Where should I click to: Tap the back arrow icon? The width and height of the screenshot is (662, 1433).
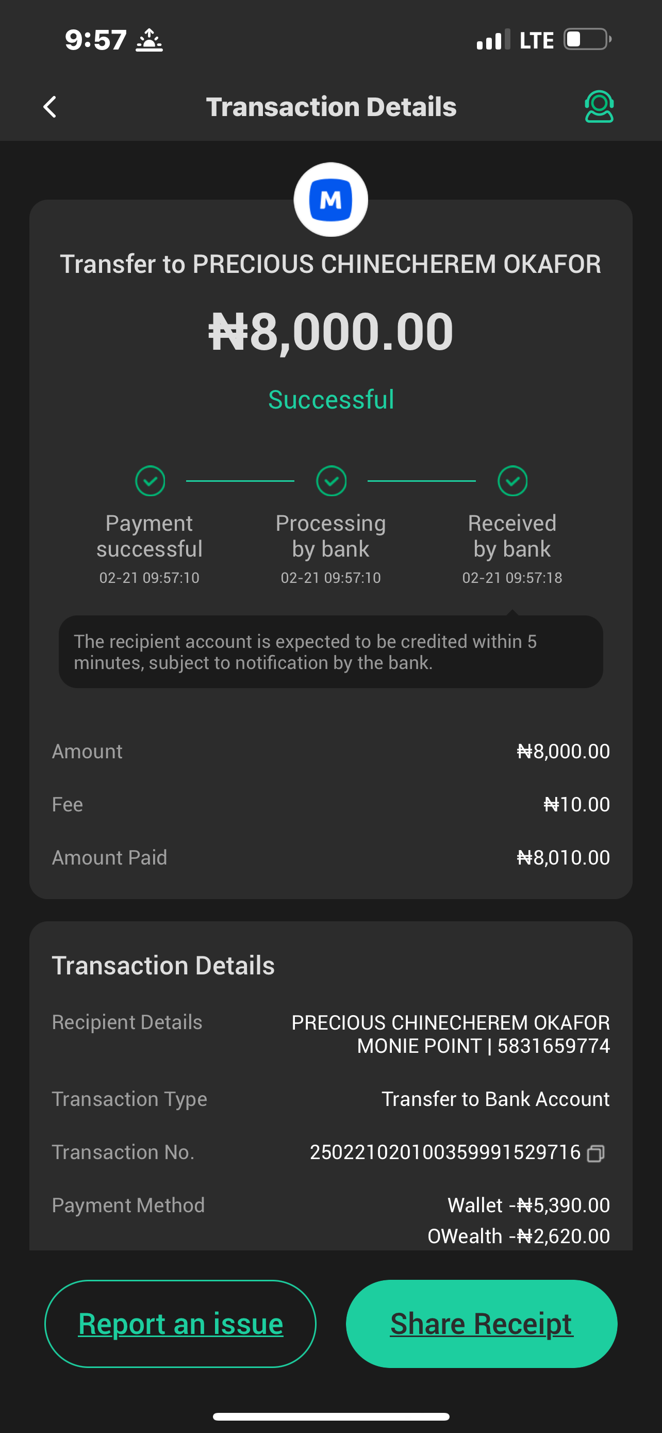click(50, 107)
